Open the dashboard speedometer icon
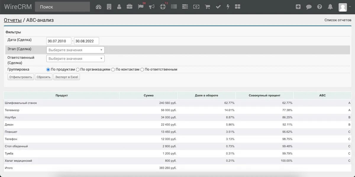The height and width of the screenshot is (177, 355). coord(99,7)
